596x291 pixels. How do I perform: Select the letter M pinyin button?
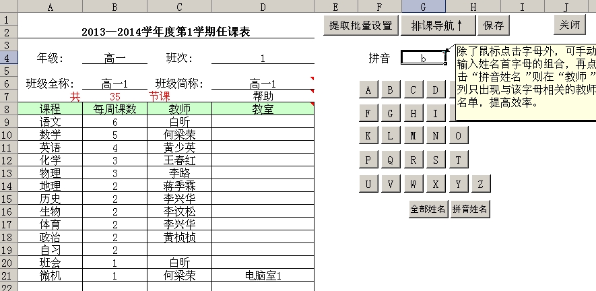(413, 136)
